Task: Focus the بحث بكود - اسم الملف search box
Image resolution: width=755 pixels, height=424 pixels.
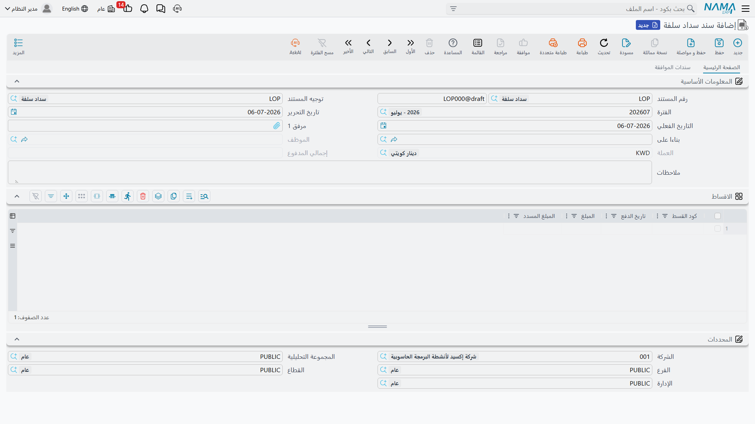Action: point(571,9)
